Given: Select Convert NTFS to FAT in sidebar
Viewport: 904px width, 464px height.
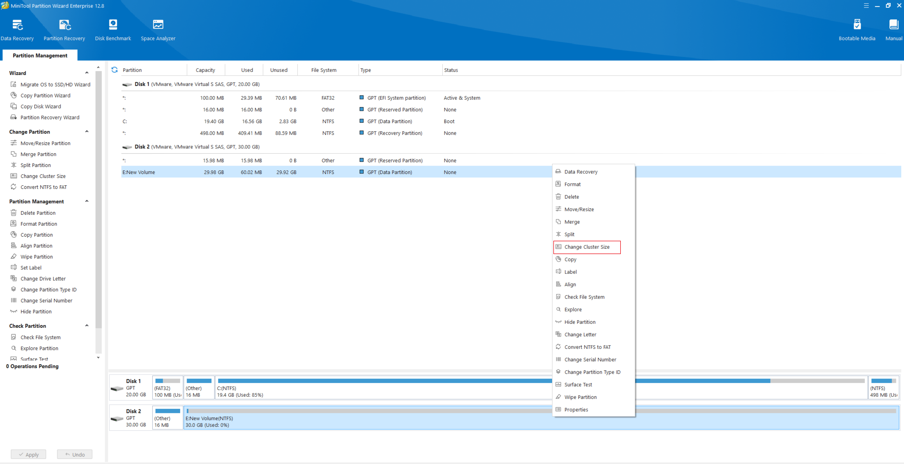Looking at the screenshot, I should (x=39, y=187).
